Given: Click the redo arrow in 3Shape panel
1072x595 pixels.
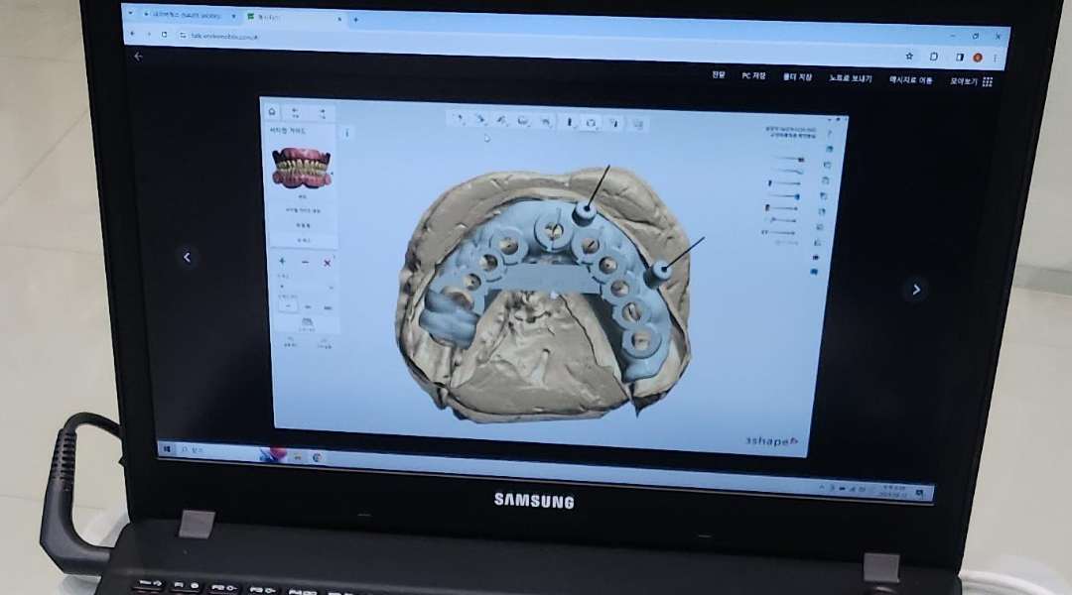Looking at the screenshot, I should pyautogui.click(x=322, y=113).
